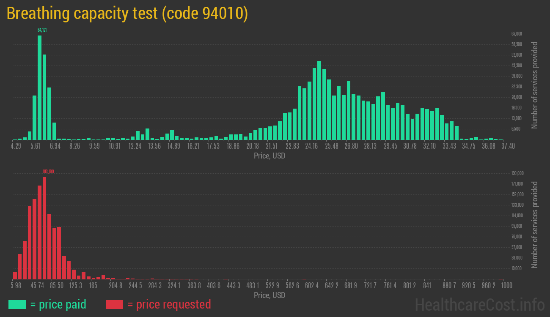Click the 5.98 tick on red chart axis
Image resolution: width=550 pixels, height=317 pixels.
(x=16, y=286)
